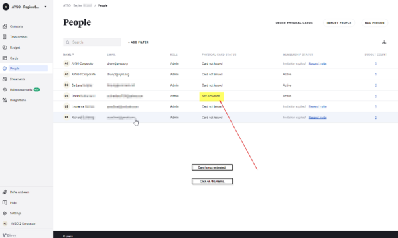Open the Integrations icon in sidebar

coord(5,100)
